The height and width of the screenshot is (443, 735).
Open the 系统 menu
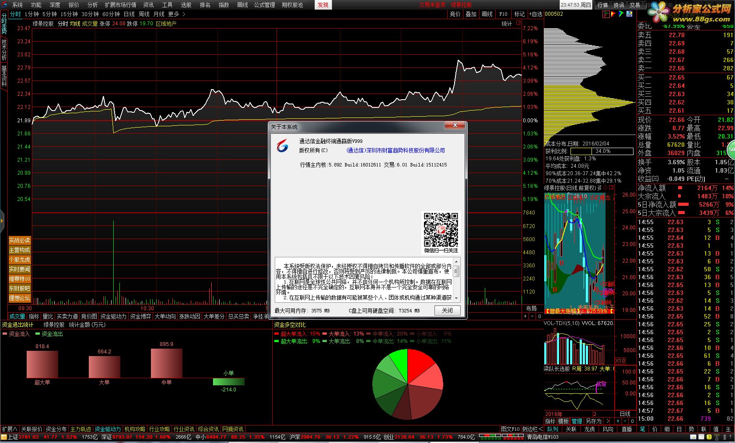coord(17,5)
